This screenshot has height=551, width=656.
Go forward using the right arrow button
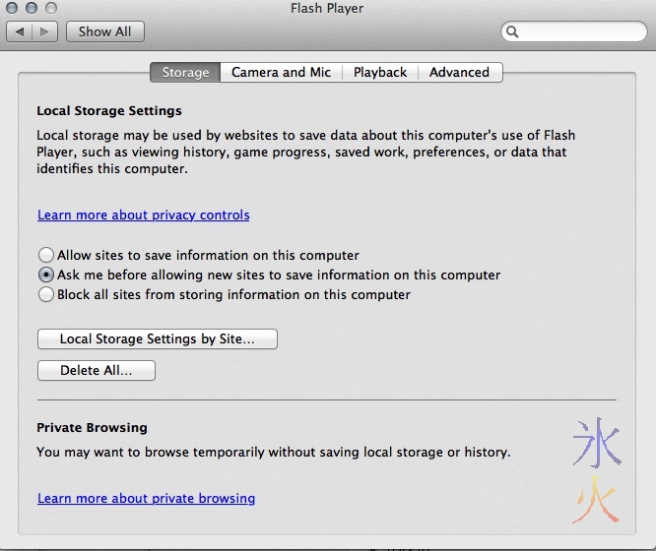coord(45,31)
